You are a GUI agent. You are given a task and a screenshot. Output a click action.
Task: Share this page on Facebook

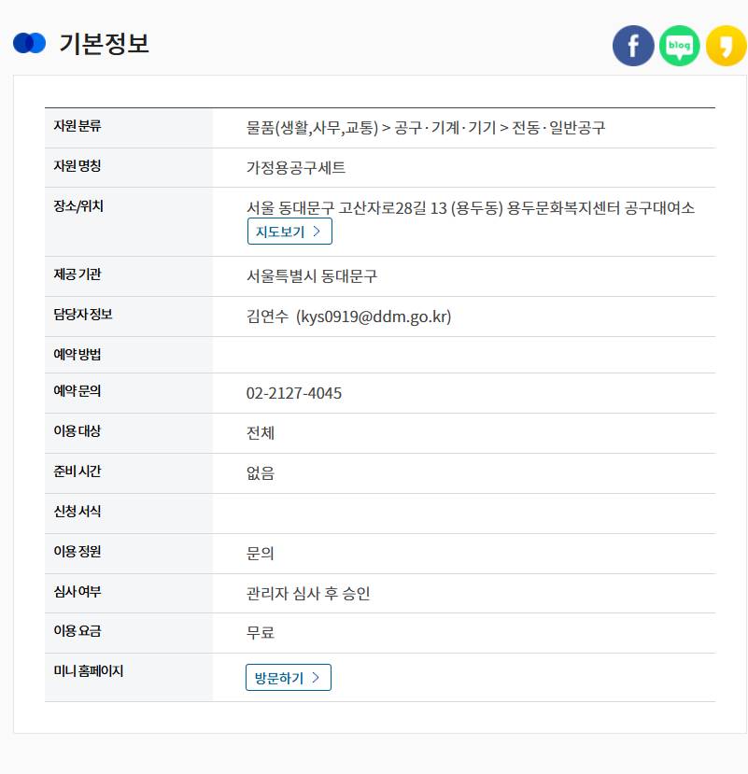633,45
